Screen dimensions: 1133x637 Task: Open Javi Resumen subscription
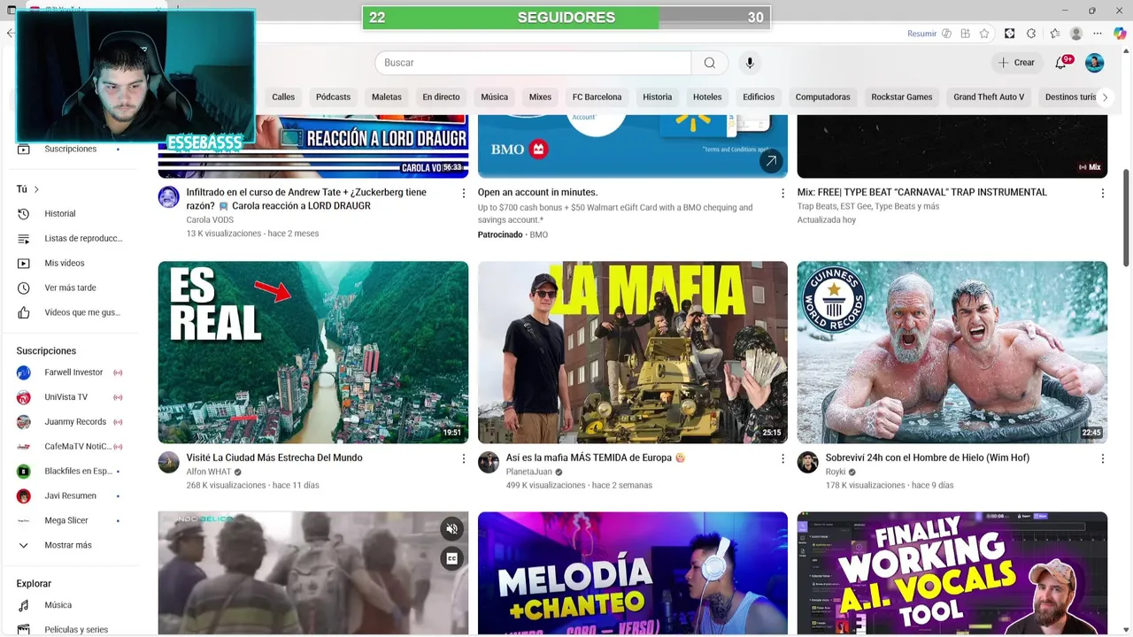[71, 495]
